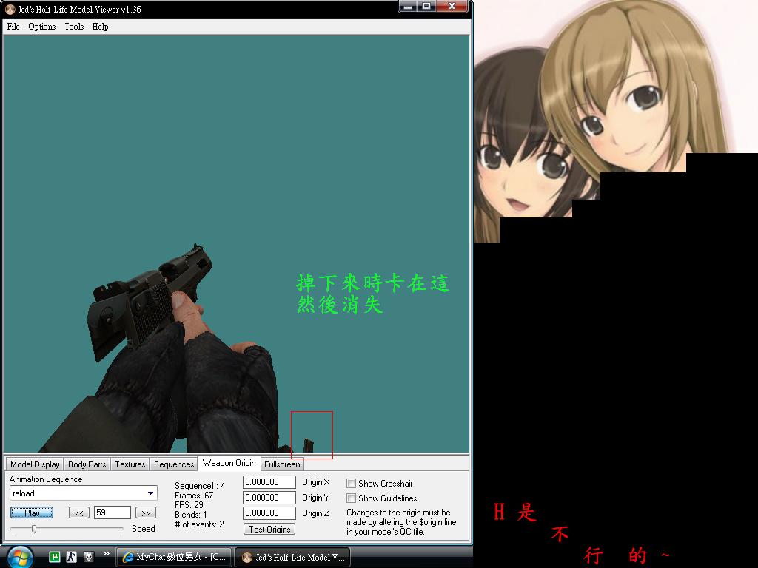Adjust the animation Speed slider
Image resolution: width=758 pixels, height=568 pixels.
[34, 529]
